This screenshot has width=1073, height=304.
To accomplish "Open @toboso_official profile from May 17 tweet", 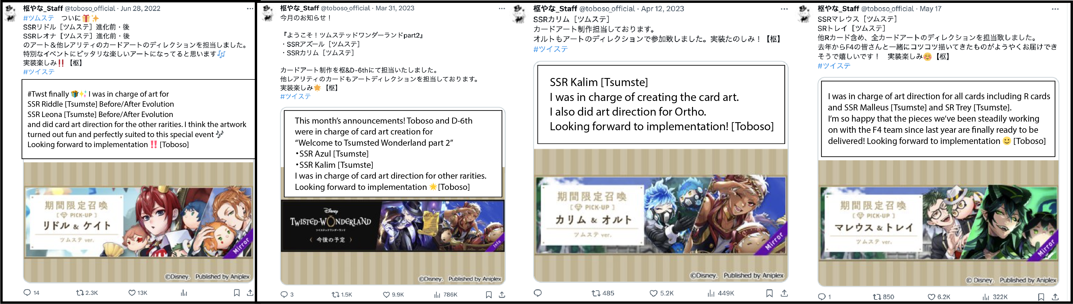I will coord(887,9).
